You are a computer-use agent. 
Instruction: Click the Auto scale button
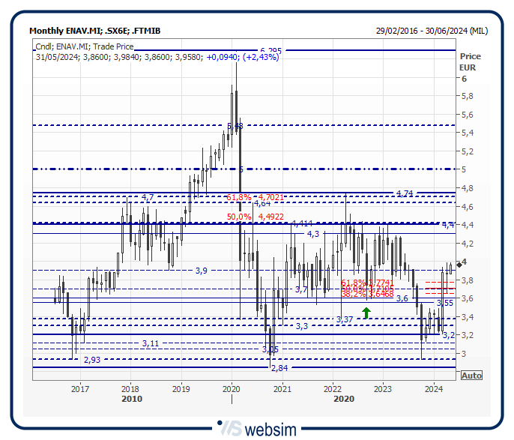tap(471, 375)
